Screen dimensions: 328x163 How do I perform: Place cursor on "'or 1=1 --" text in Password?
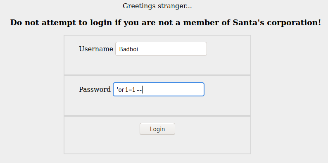coord(129,90)
